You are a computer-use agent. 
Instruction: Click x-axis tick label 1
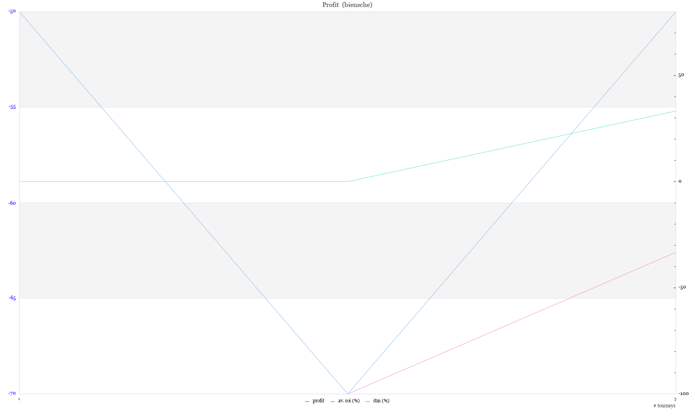tap(19, 399)
